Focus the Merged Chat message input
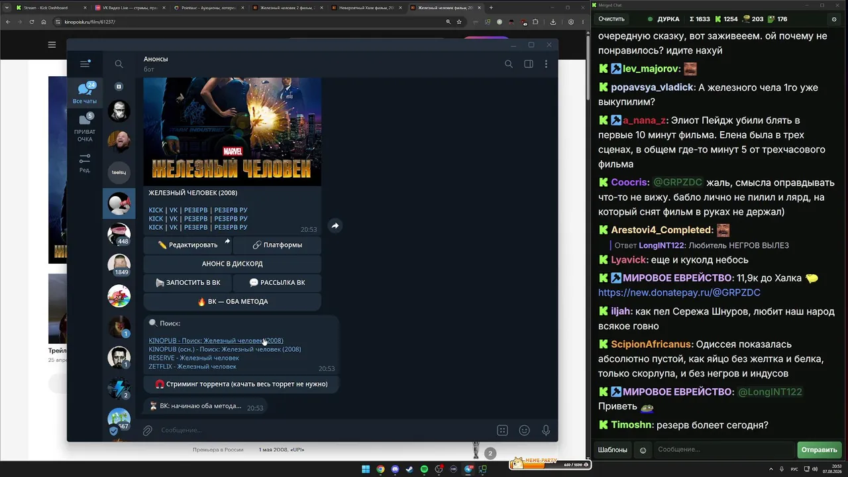This screenshot has height=477, width=848. coord(725,450)
